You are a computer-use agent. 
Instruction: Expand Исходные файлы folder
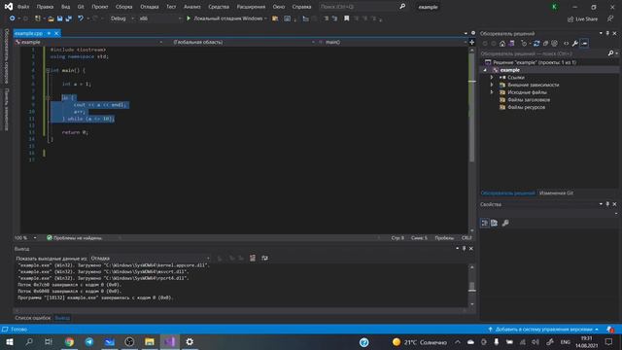[x=492, y=92]
